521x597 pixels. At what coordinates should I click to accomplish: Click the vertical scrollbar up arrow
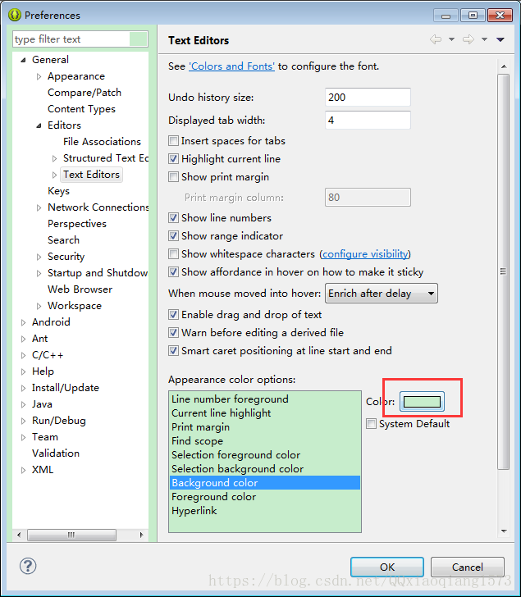tap(504, 66)
